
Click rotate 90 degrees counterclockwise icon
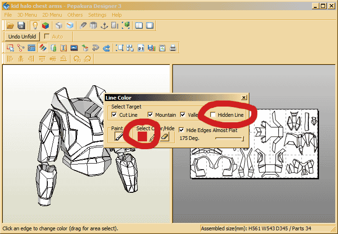click(x=77, y=58)
